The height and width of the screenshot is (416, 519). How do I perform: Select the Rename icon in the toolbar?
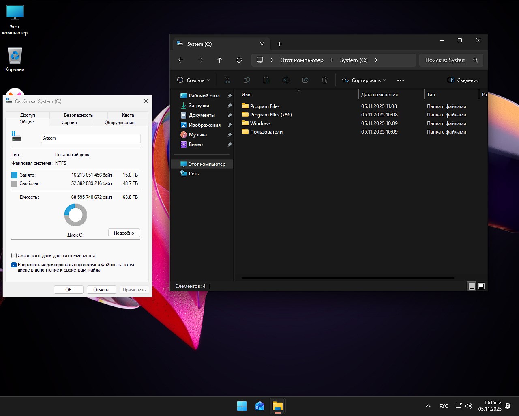pos(286,80)
